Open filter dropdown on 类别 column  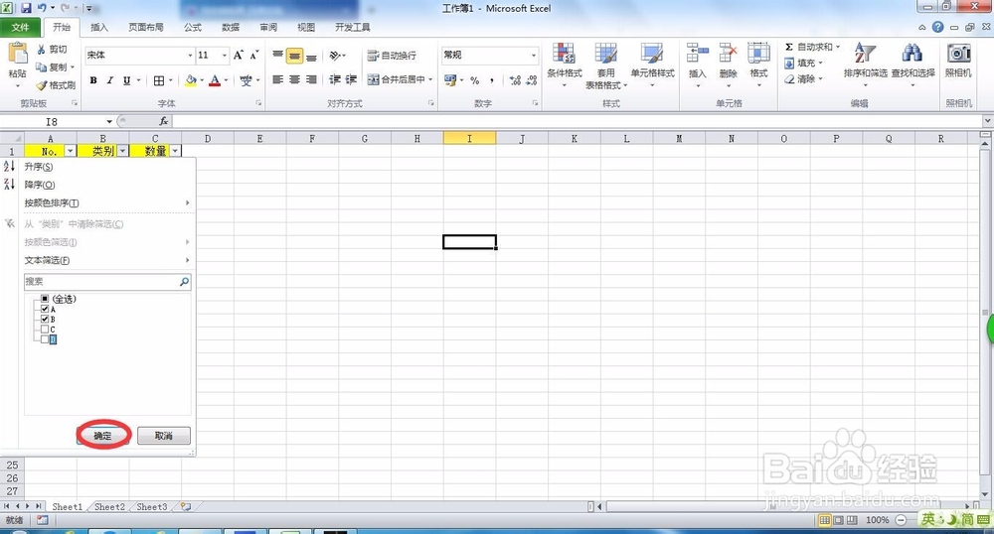coord(123,151)
